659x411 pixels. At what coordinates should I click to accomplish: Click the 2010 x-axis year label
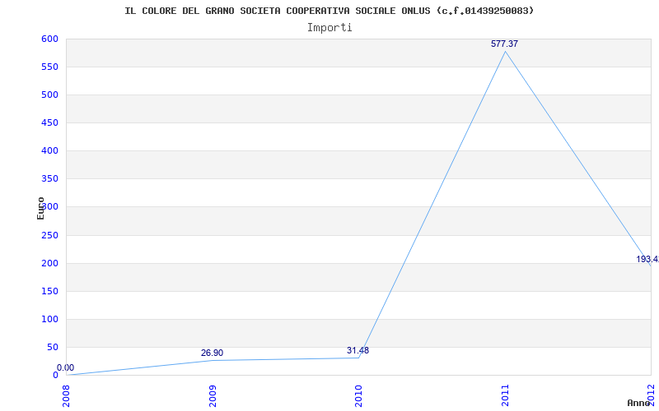pos(358,395)
